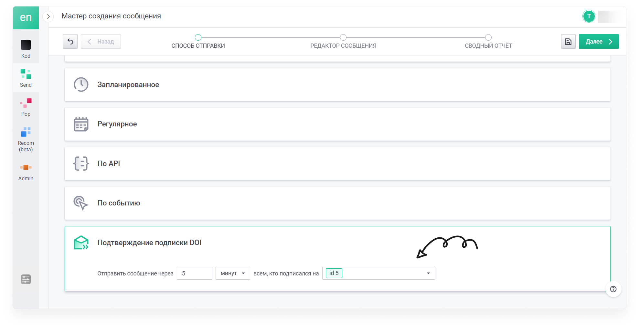Open the subscription group dropdown arrow
The height and width of the screenshot is (328, 639).
428,273
